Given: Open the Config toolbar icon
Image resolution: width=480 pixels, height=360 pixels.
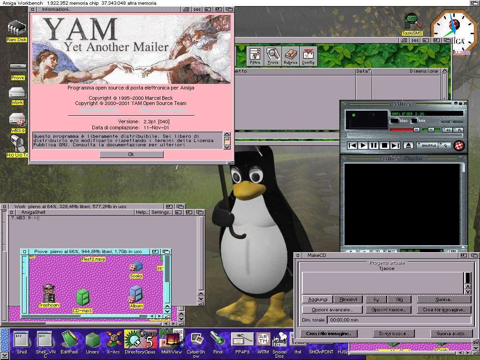Looking at the screenshot, I should [308, 56].
